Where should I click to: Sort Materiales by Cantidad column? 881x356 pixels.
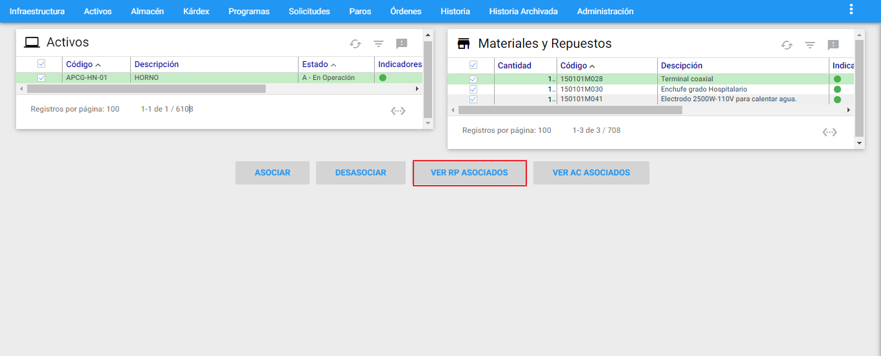click(515, 66)
